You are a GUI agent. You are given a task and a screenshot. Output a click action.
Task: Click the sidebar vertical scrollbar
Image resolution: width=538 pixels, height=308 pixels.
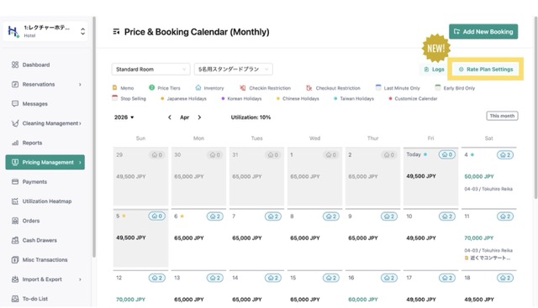pos(94,137)
